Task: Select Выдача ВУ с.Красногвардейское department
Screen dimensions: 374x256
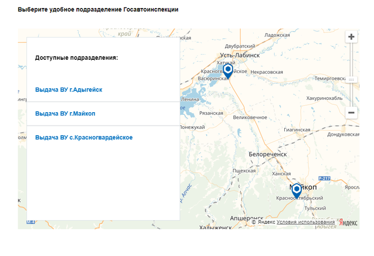Action: tap(84, 137)
